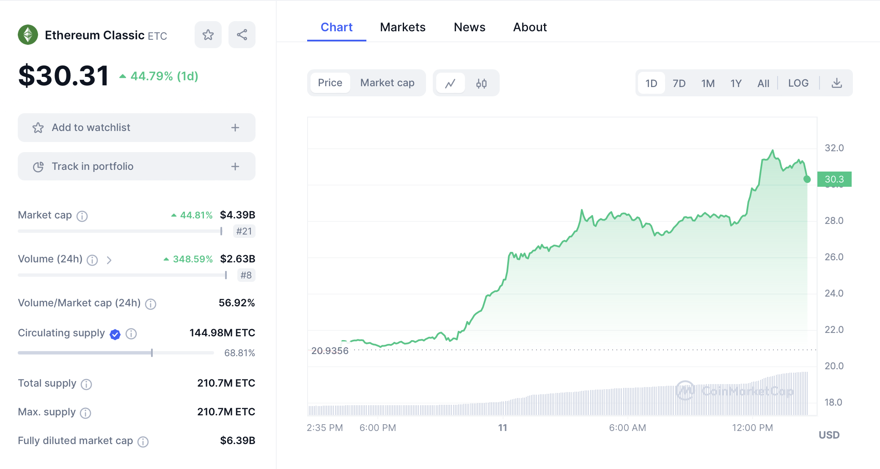Toggle LOG scale on chart

798,83
